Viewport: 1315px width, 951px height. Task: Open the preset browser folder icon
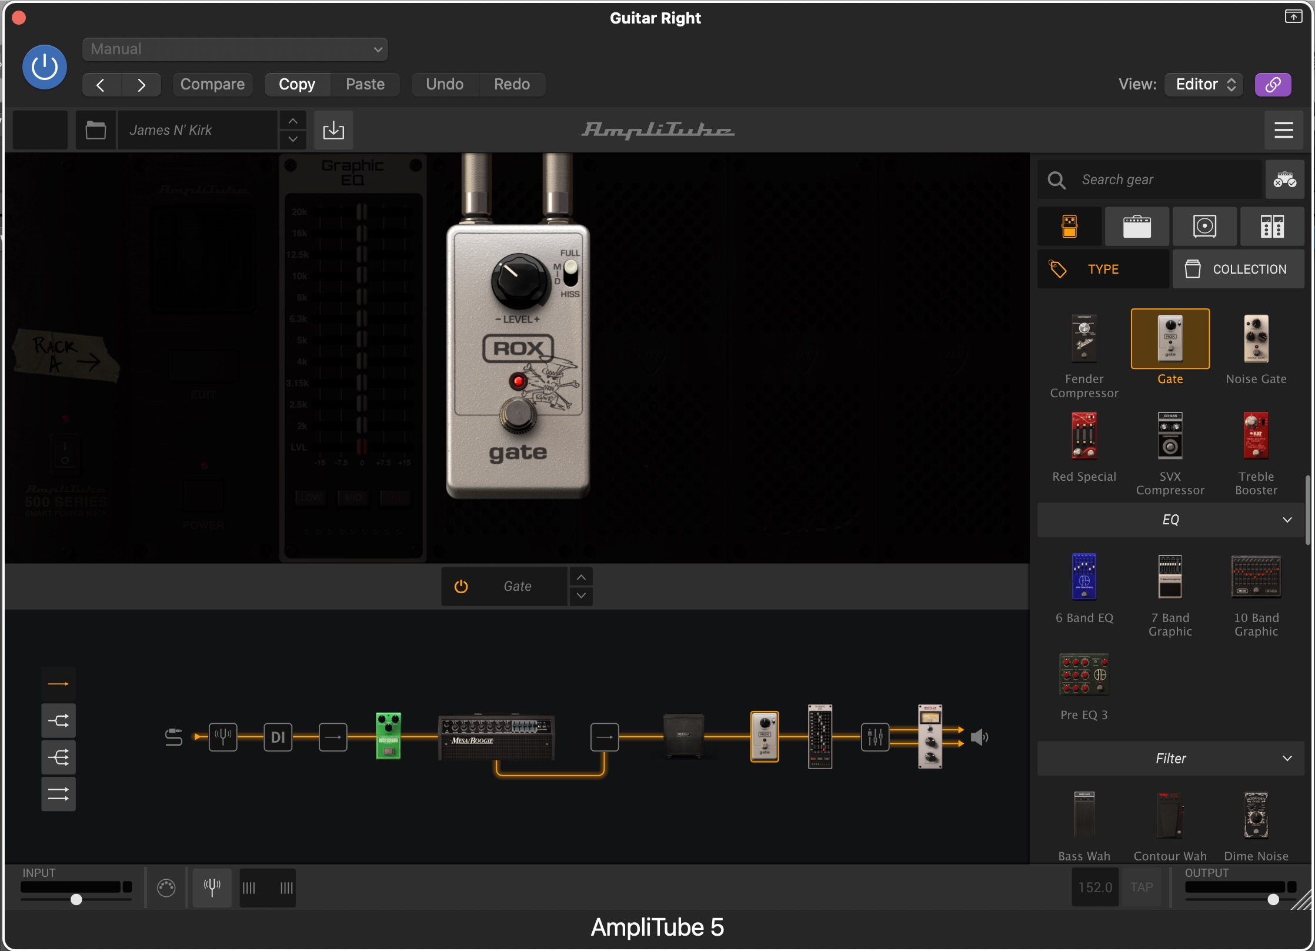pos(95,130)
